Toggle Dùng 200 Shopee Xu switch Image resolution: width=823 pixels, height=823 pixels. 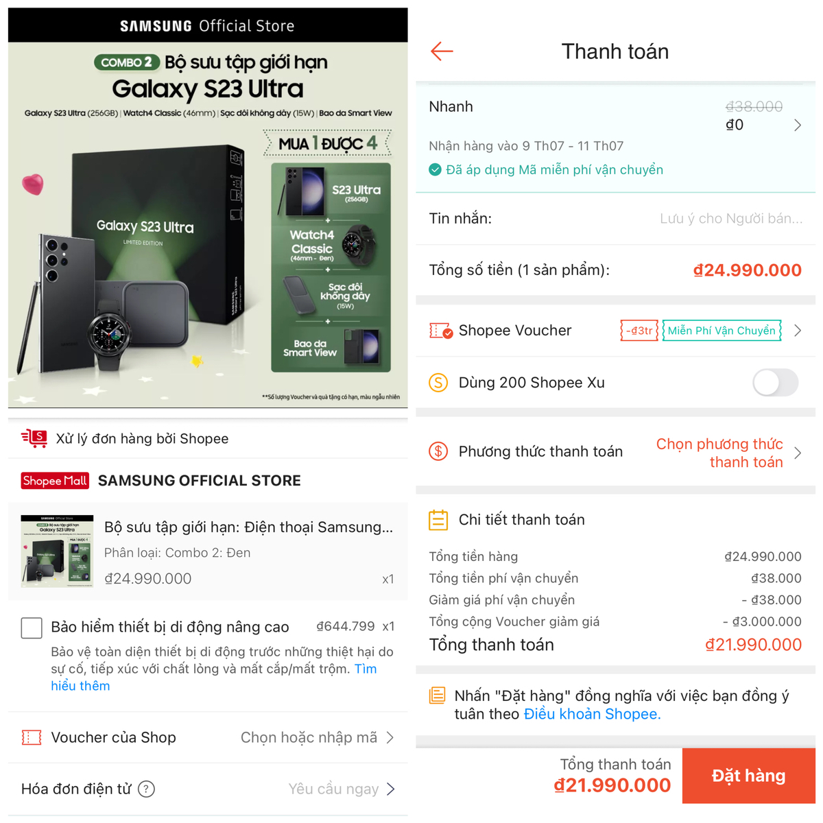pos(776,383)
